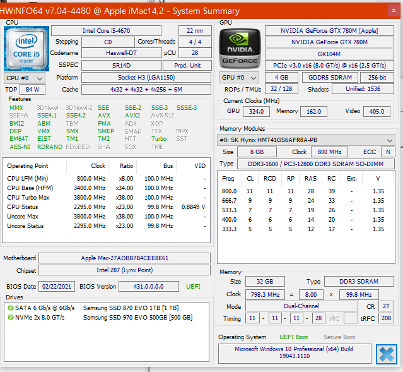Click the green UEFI label near BIOS version

tap(193, 287)
